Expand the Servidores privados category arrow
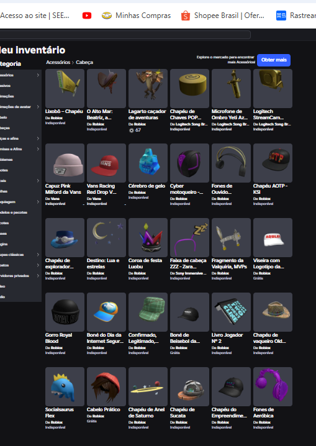This screenshot has width=316, height=446. coord(38,276)
